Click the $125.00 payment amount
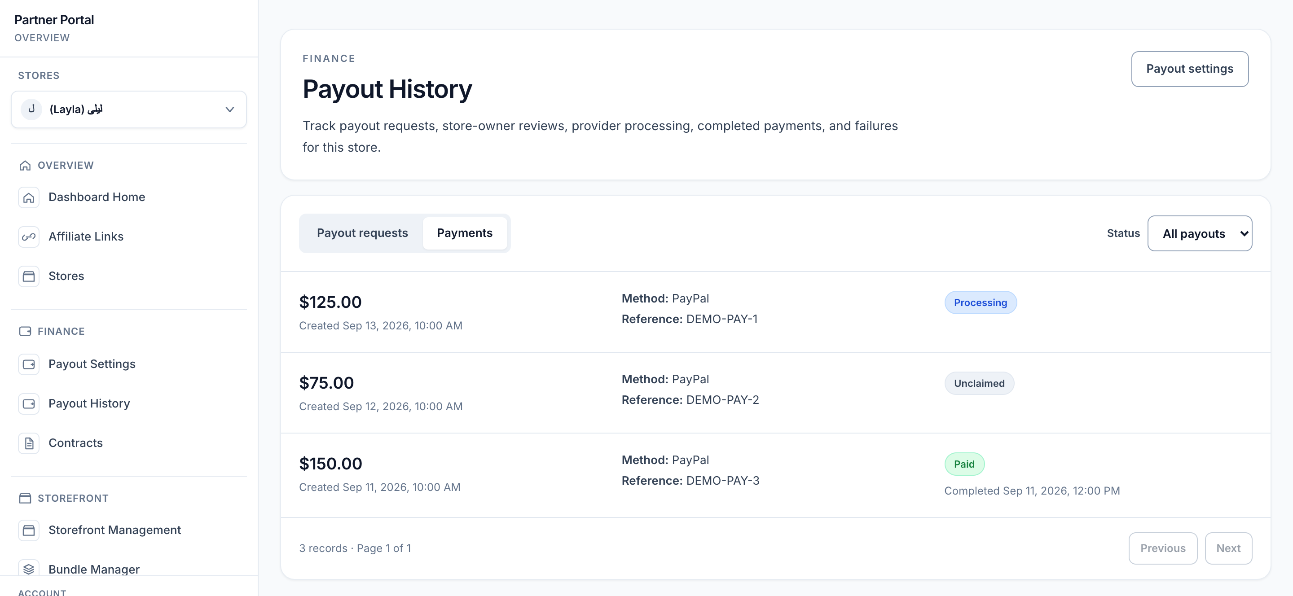Viewport: 1293px width, 596px height. 330,302
